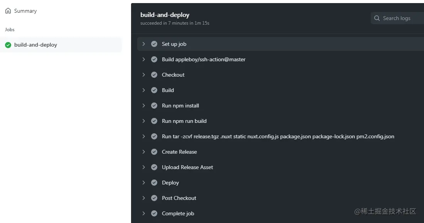Click status check icon for Complete job
This screenshot has width=424, height=223.
(154, 213)
